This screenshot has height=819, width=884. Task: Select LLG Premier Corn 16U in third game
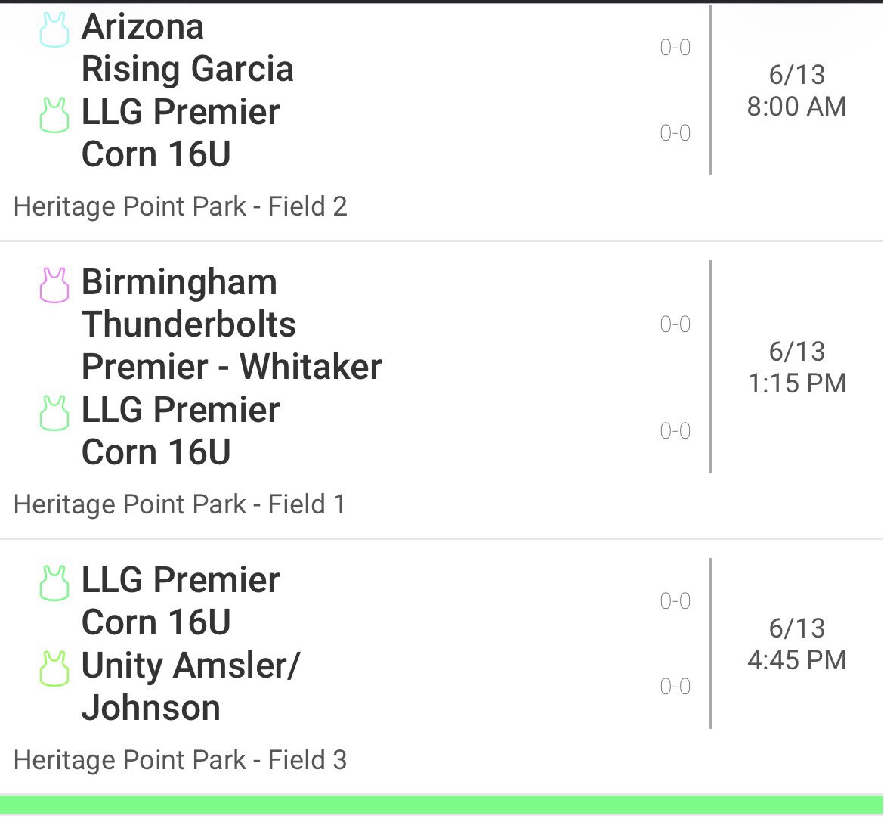click(181, 601)
